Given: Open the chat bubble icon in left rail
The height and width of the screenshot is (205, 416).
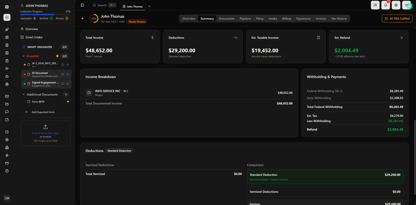Looking at the screenshot, I should [x=7, y=112].
